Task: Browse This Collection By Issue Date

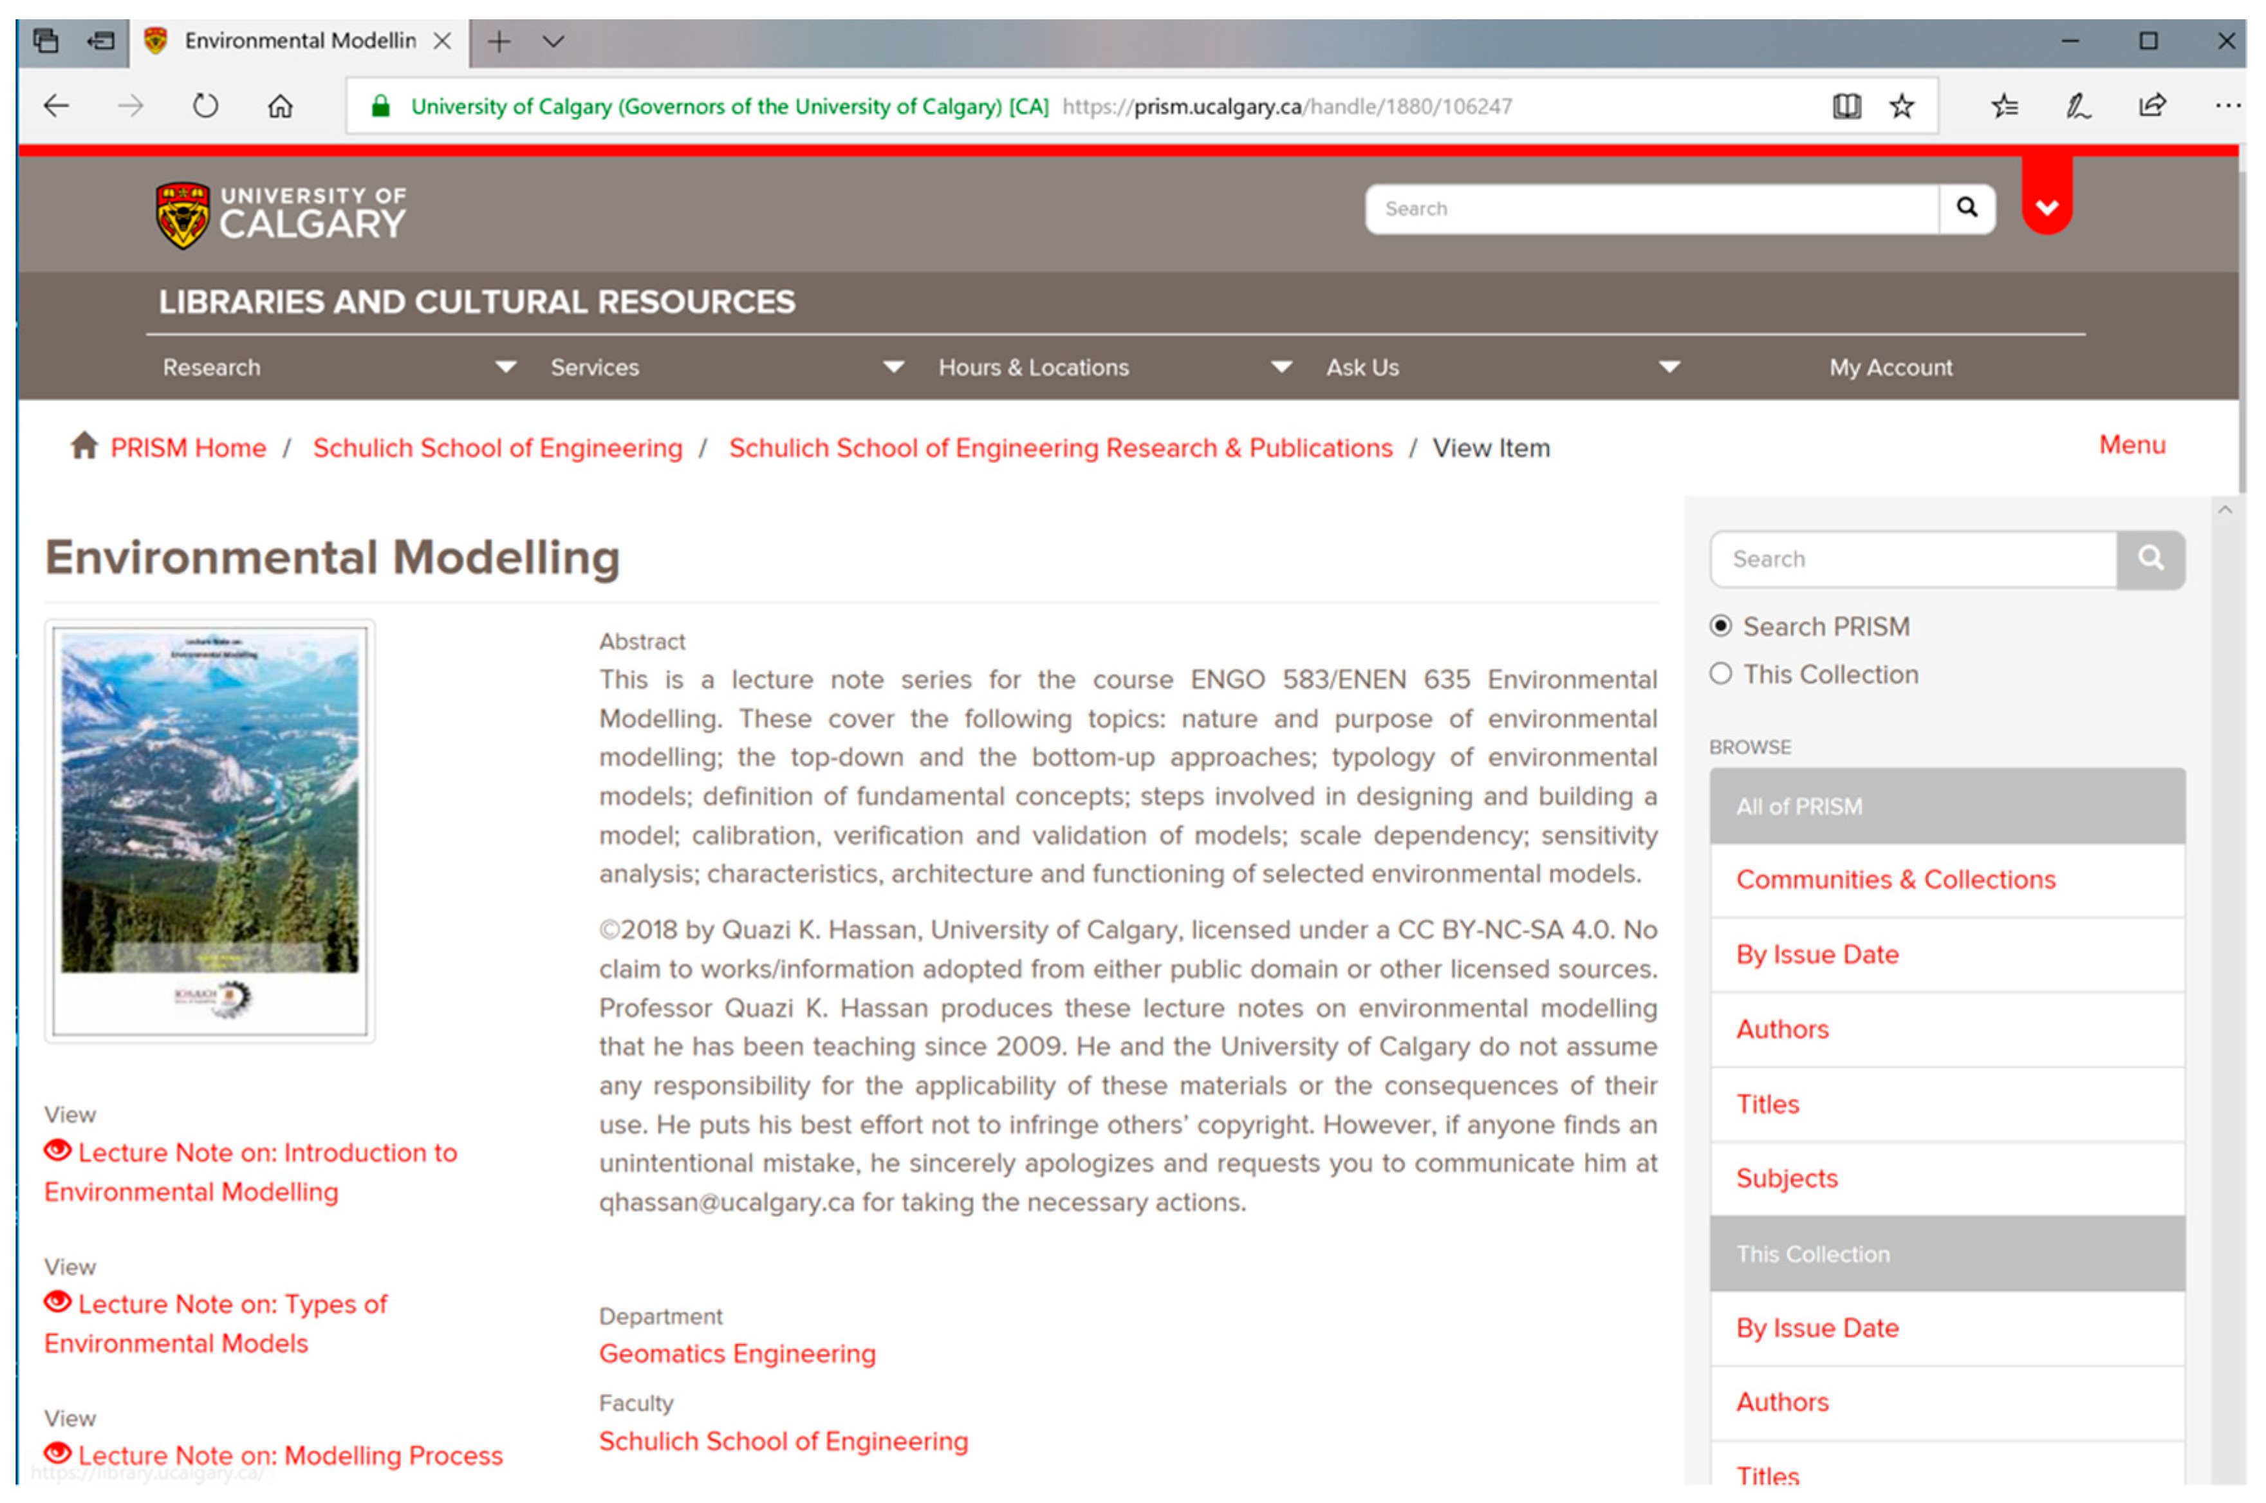Action: click(1817, 1327)
